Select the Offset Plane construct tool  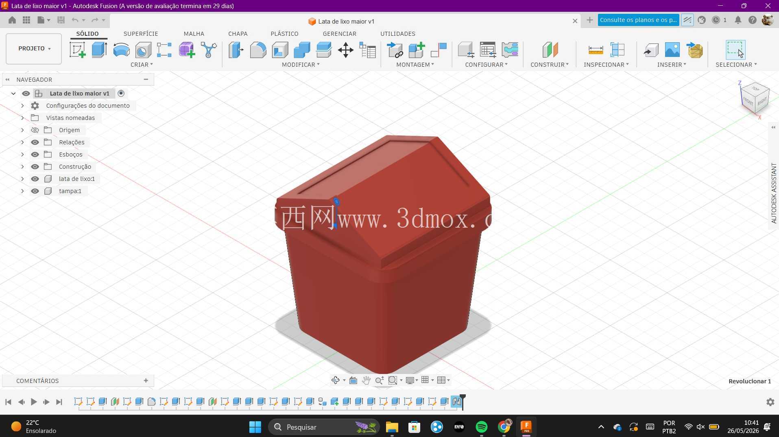[550, 50]
